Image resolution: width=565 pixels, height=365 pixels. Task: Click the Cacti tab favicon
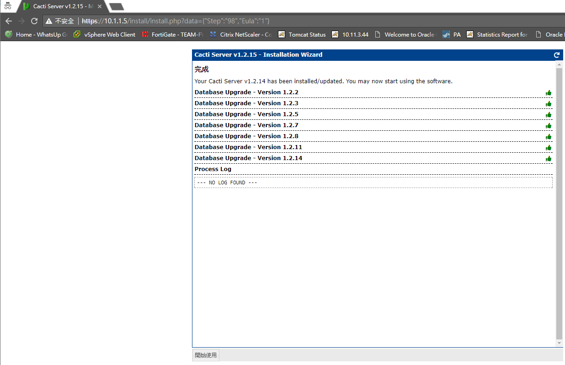[x=27, y=6]
